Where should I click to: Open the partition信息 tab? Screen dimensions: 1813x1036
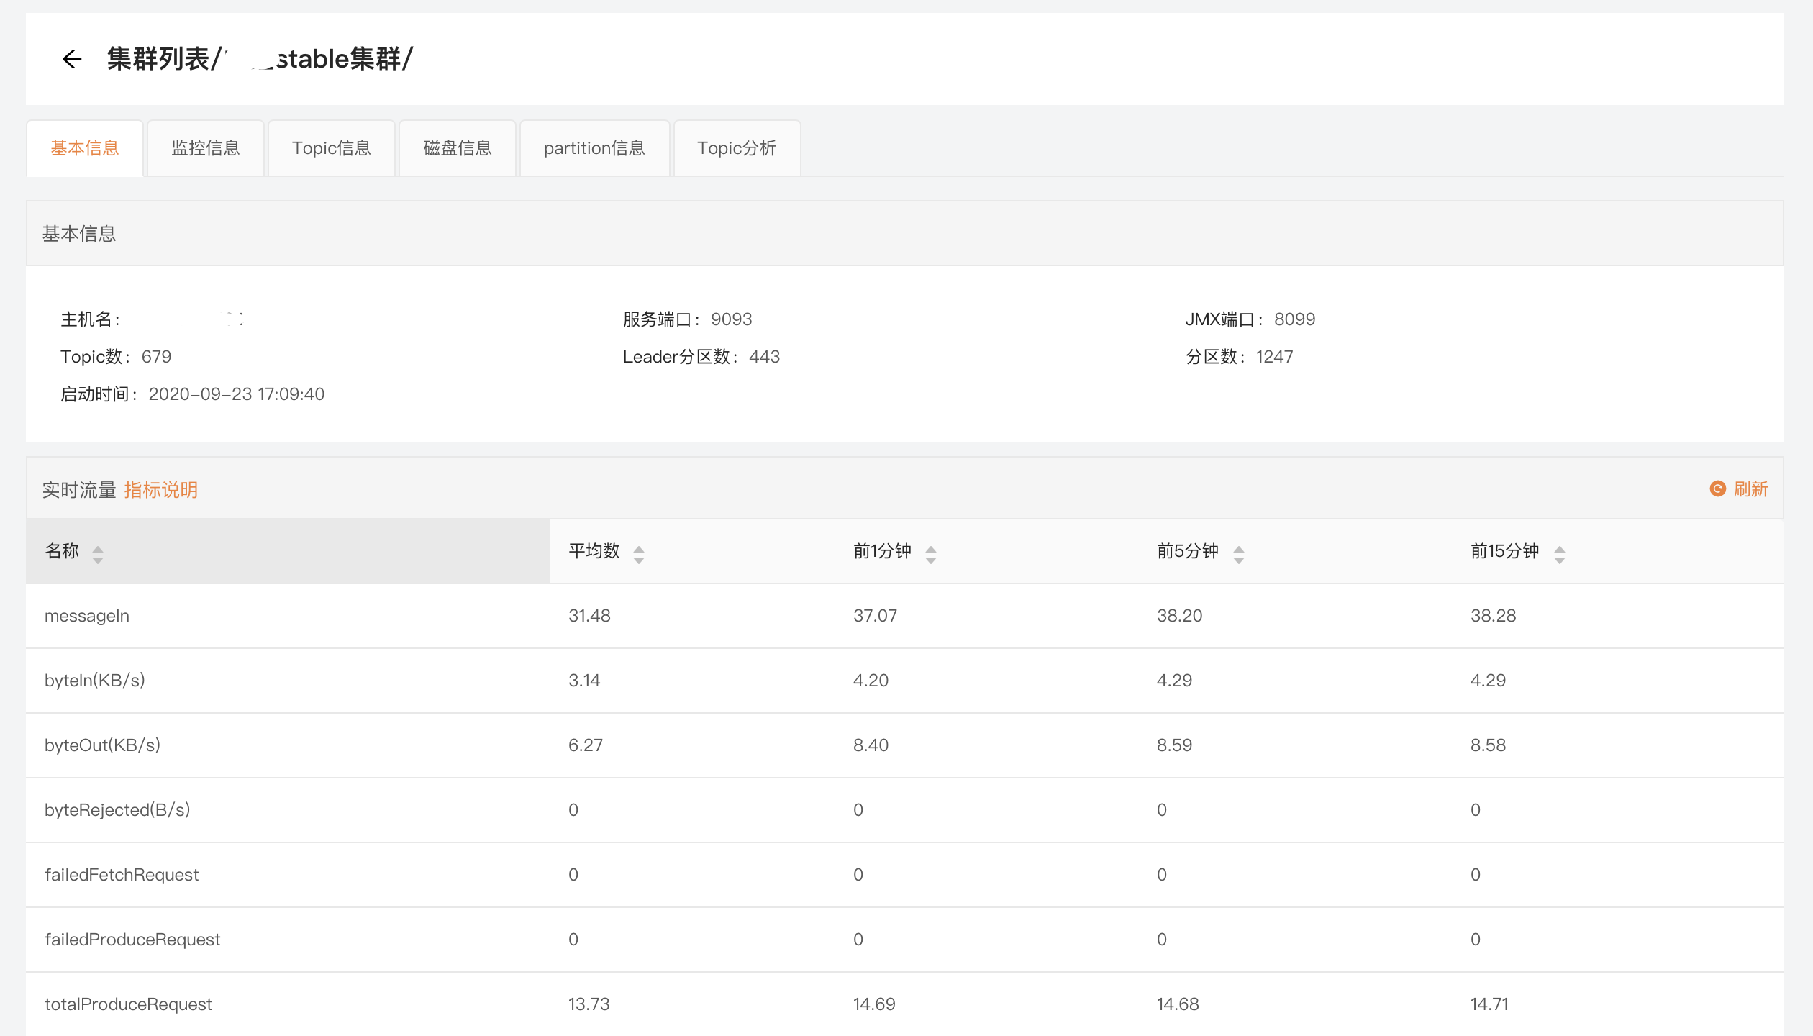[x=594, y=148]
